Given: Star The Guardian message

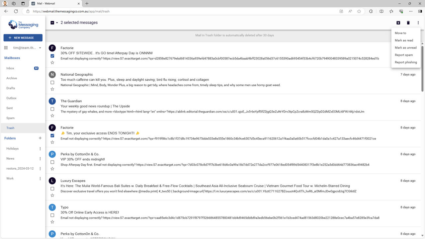Looking at the screenshot, I should point(52,116).
